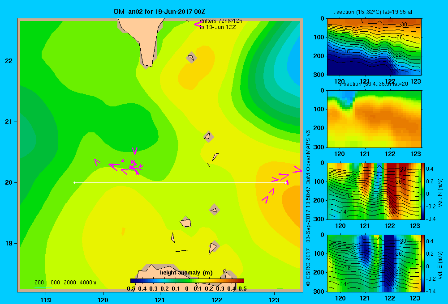
Task: Click the "300" depth tick of the salinity section
Action: coord(320,147)
